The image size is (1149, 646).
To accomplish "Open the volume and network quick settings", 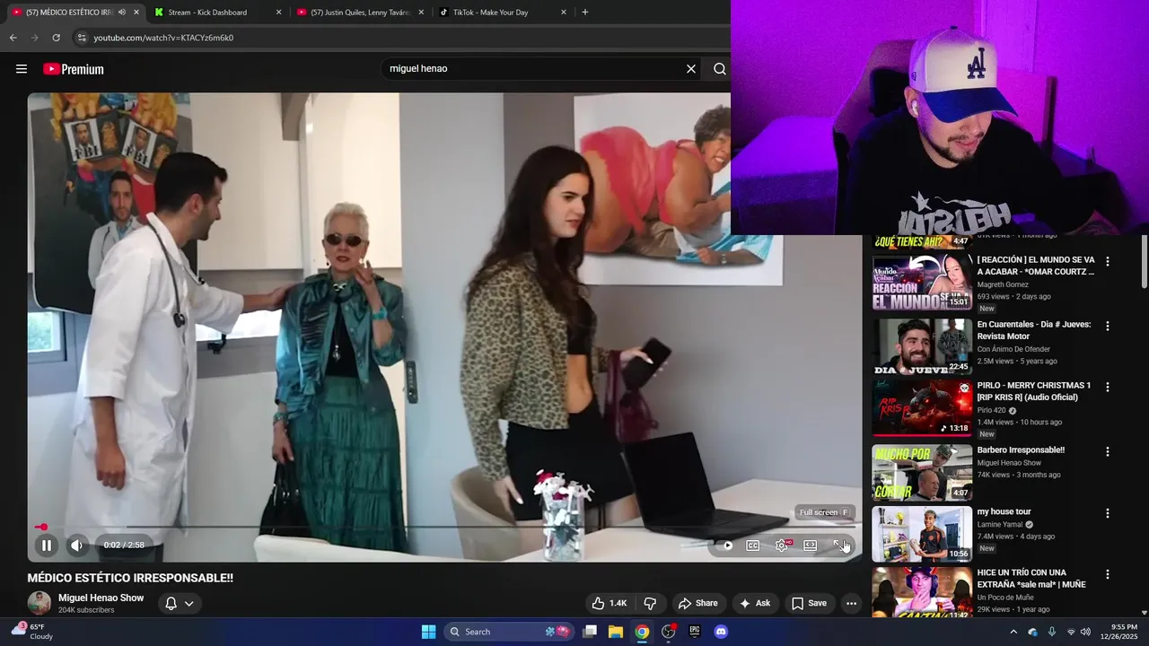I will pyautogui.click(x=1078, y=632).
